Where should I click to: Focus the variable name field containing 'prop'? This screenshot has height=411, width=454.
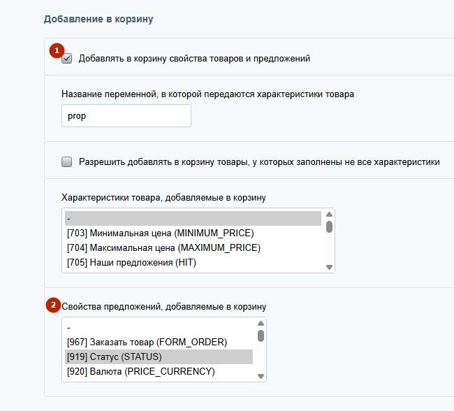click(x=126, y=116)
